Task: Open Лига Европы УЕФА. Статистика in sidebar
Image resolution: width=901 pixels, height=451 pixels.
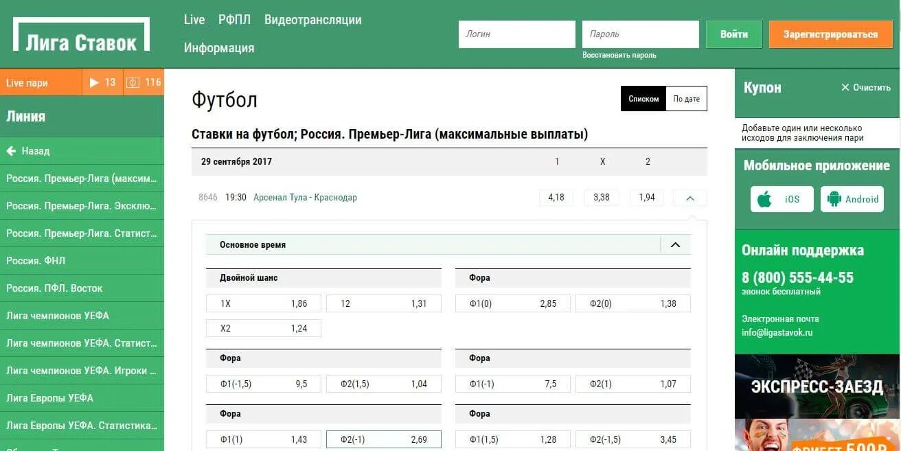Action: (82, 426)
